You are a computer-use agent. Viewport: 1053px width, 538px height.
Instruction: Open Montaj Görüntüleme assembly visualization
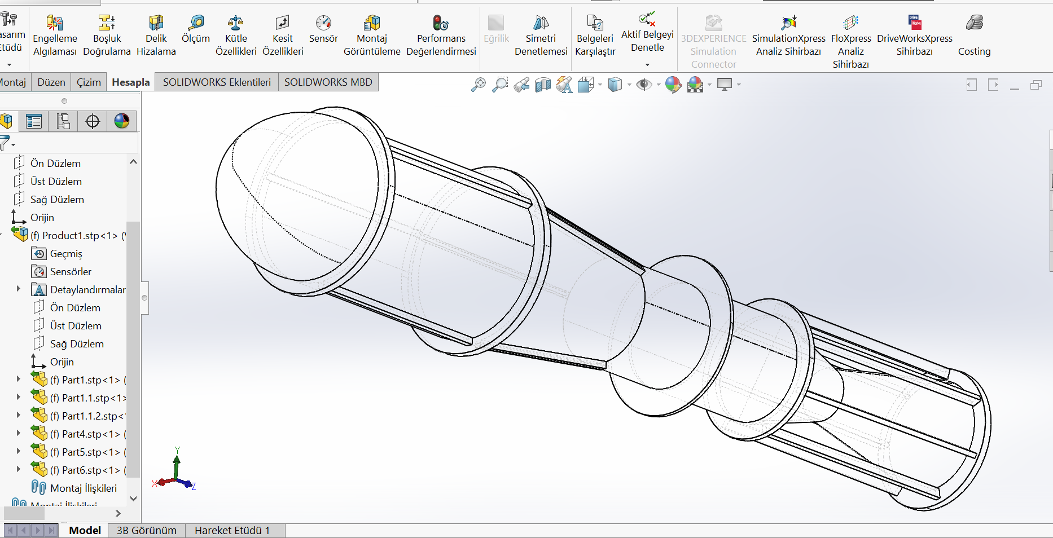click(372, 36)
